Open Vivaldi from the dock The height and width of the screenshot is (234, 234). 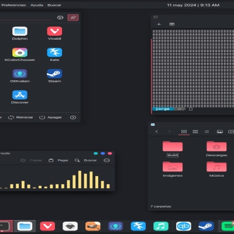[x=47, y=226]
